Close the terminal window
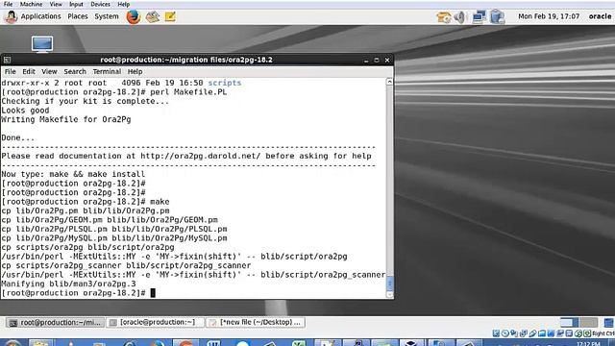This screenshot has width=615, height=346. point(387,60)
